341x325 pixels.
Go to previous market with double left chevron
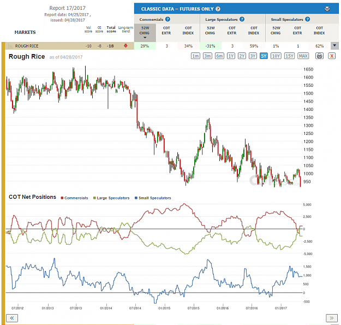click(x=12, y=318)
